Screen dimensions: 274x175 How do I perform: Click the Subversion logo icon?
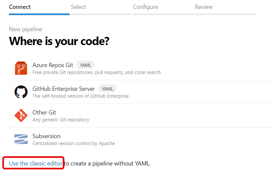[21, 139]
